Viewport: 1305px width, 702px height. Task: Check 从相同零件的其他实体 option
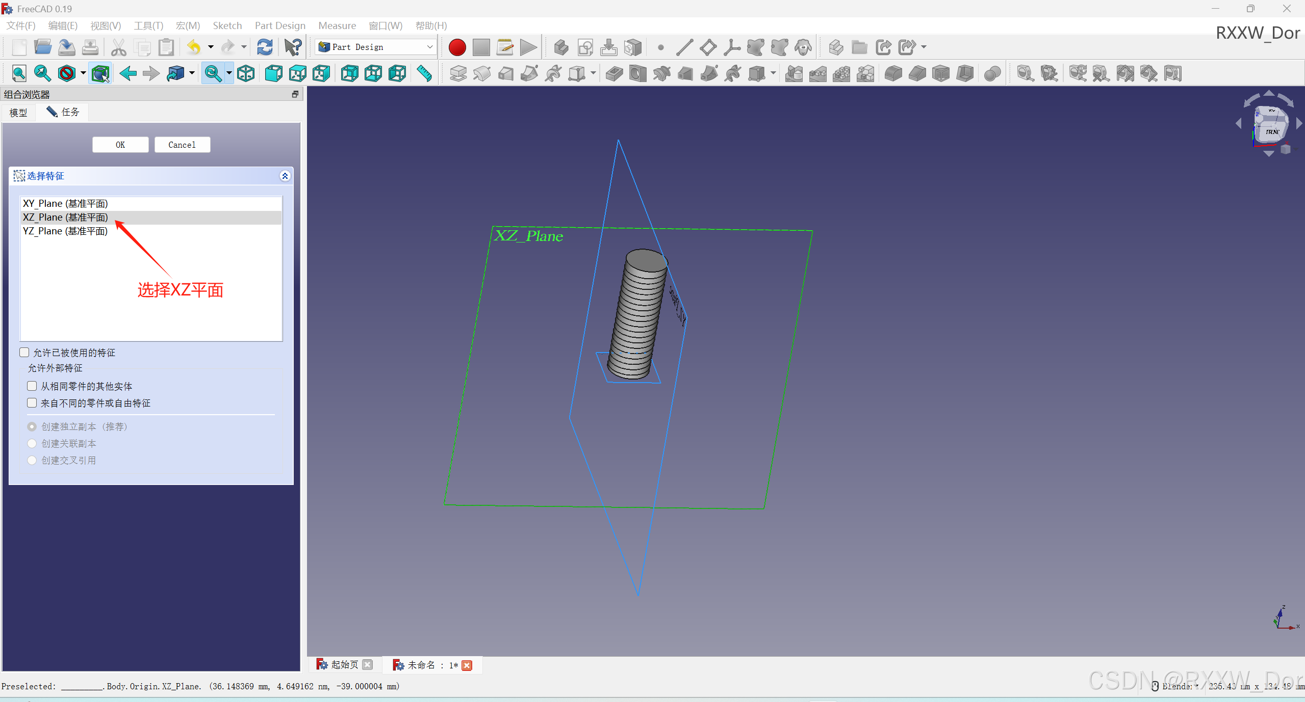tap(32, 386)
